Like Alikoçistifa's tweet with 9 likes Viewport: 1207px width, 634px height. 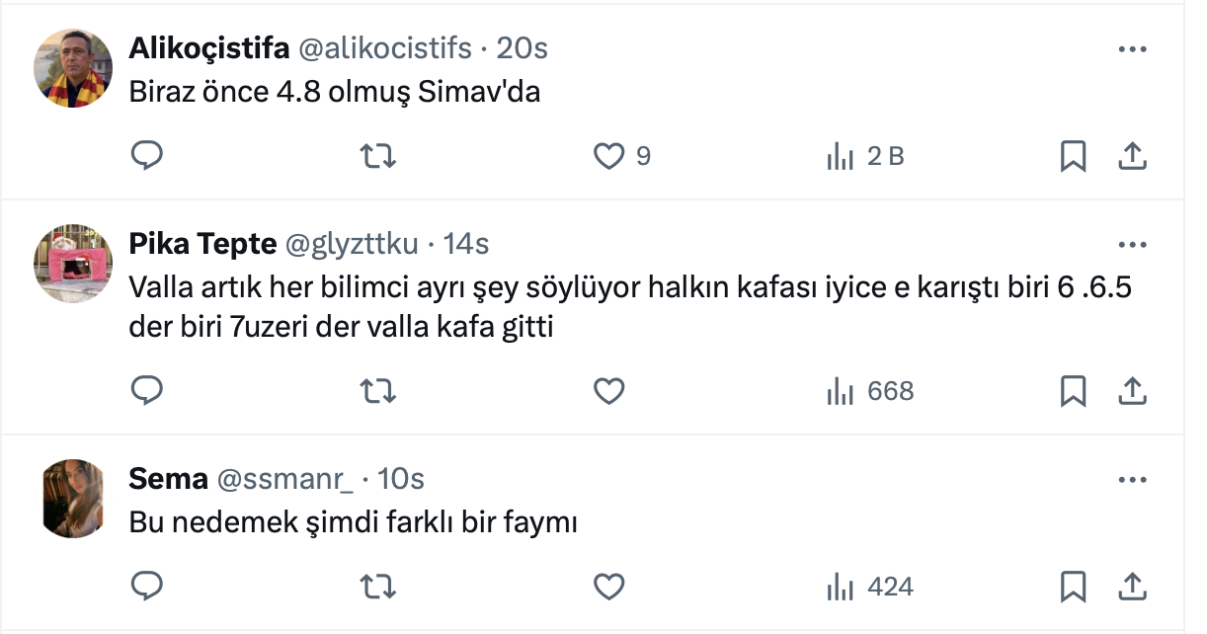609,155
